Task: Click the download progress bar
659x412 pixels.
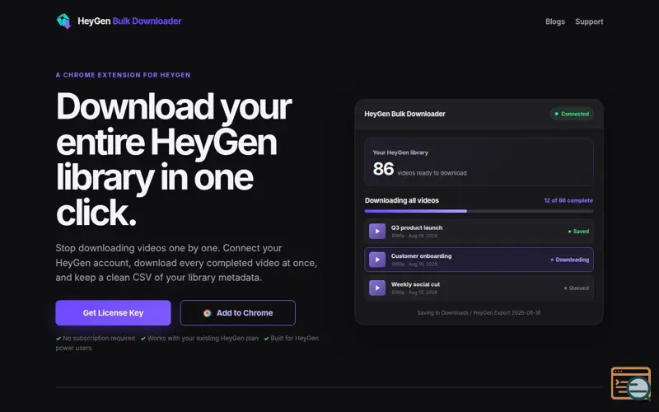Action: tap(479, 211)
